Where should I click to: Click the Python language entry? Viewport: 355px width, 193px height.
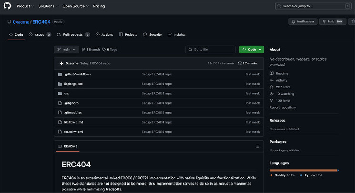point(311,175)
